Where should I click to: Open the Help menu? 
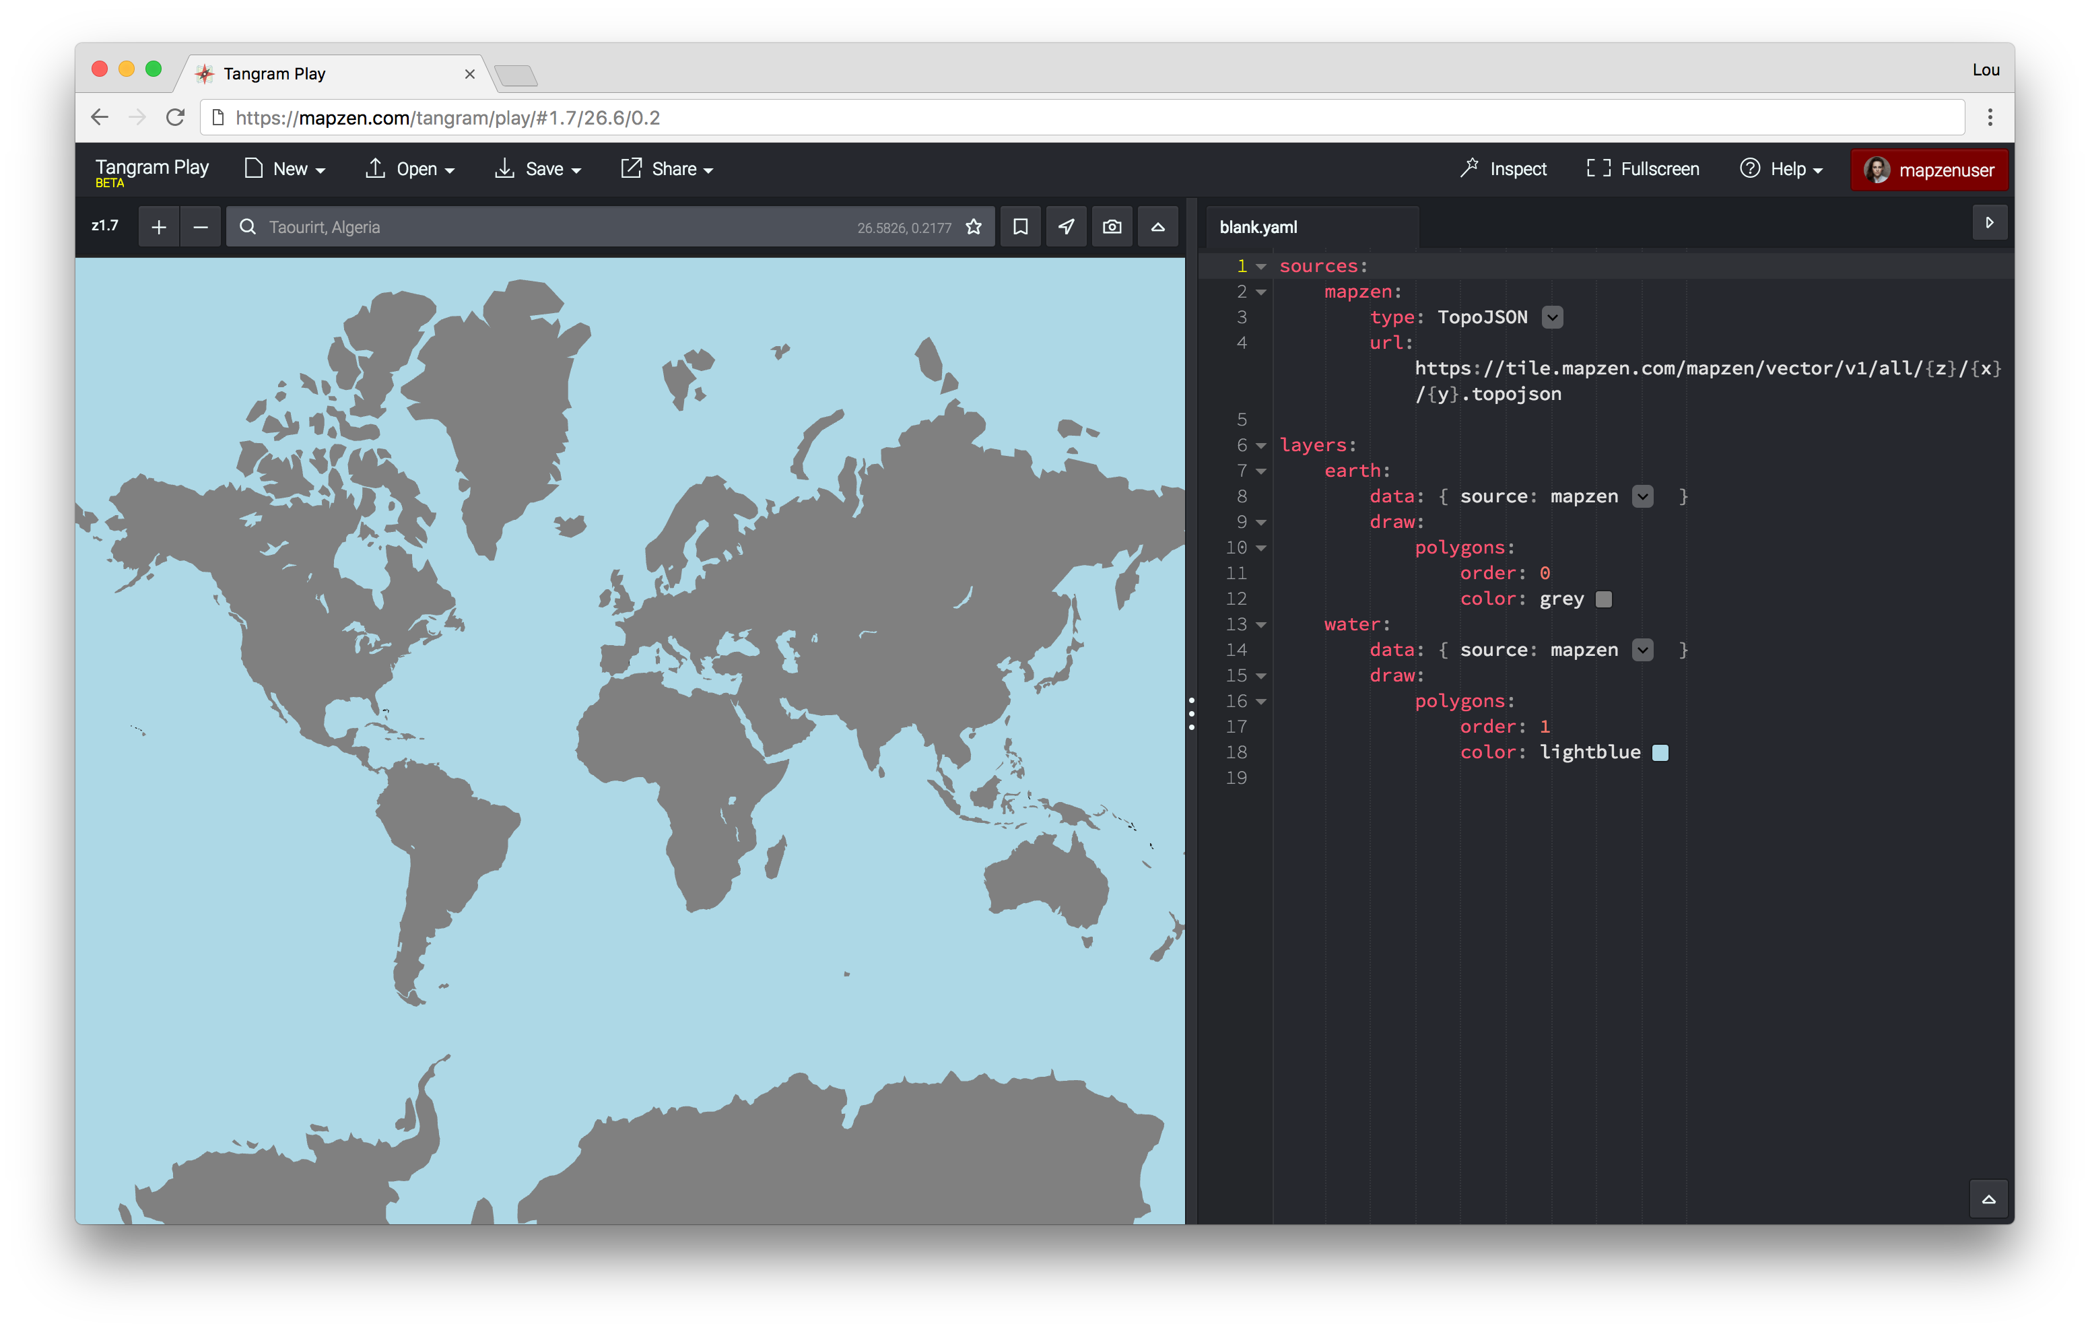pos(1781,168)
